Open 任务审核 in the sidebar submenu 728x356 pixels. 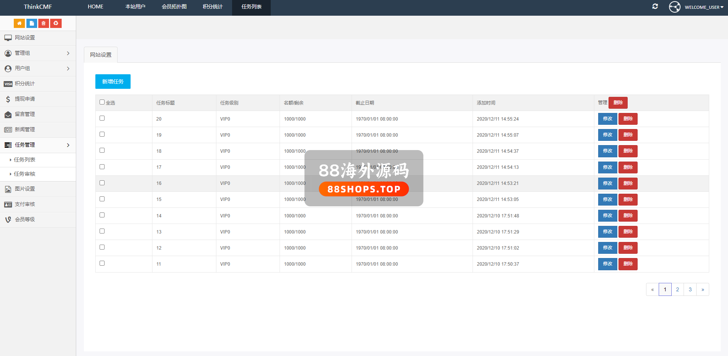pyautogui.click(x=25, y=174)
